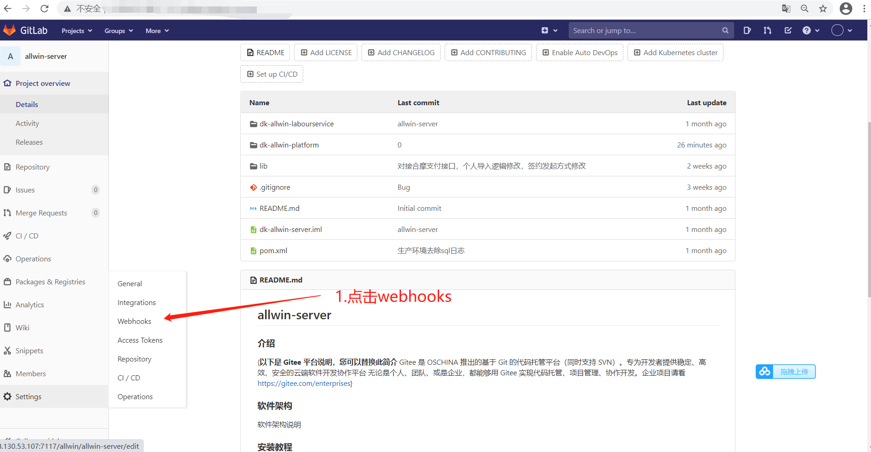This screenshot has height=452, width=871.
Task: Open the new item plus icon in navbar
Action: click(545, 30)
